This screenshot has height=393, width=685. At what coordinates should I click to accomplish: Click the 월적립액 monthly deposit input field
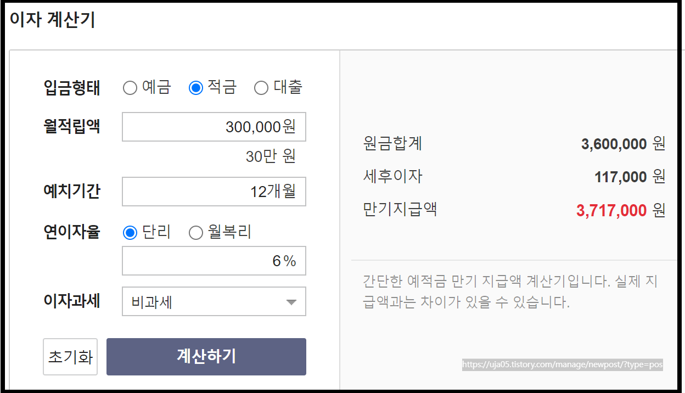point(213,127)
